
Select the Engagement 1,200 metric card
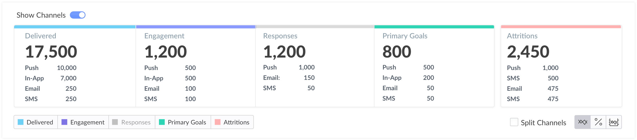[x=196, y=66]
